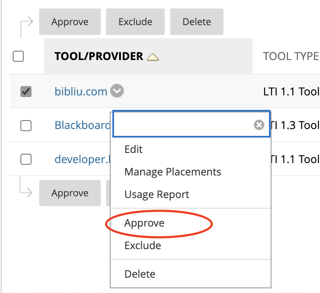Open Manage Placements from the context menu
The width and height of the screenshot is (320, 293).
click(173, 172)
